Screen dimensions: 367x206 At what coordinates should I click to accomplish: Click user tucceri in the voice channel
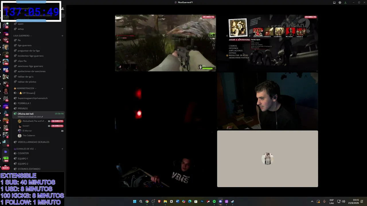[x=24, y=126]
